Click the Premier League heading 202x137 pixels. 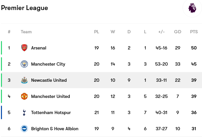(24, 8)
